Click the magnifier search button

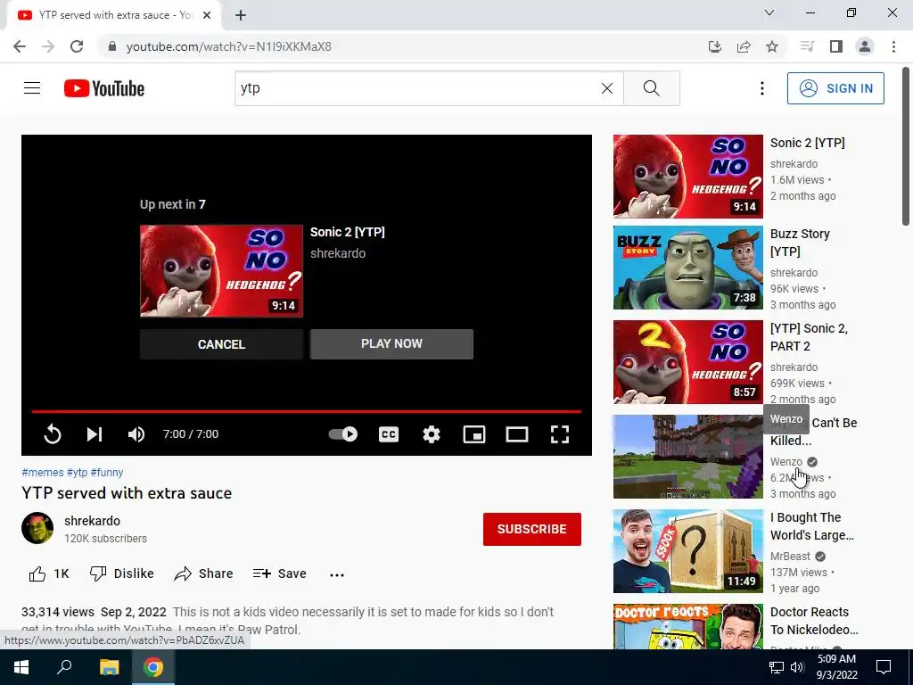coord(652,88)
